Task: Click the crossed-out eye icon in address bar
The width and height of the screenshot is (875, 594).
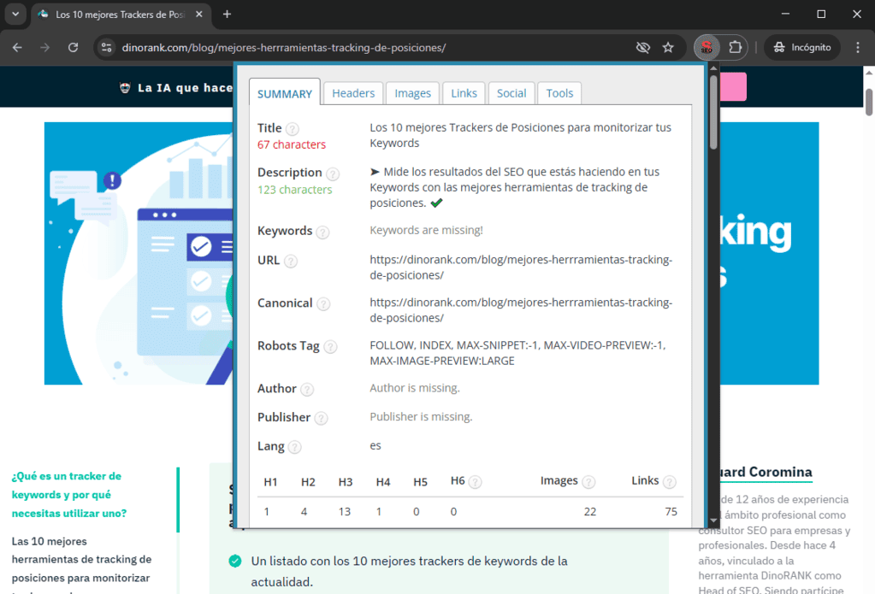Action: tap(642, 47)
